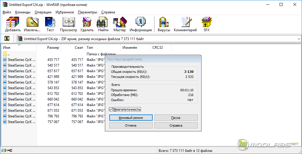Screen dimensions: 302x154
Task: Click the Вирусы scan icon
Action: click(x=164, y=24)
